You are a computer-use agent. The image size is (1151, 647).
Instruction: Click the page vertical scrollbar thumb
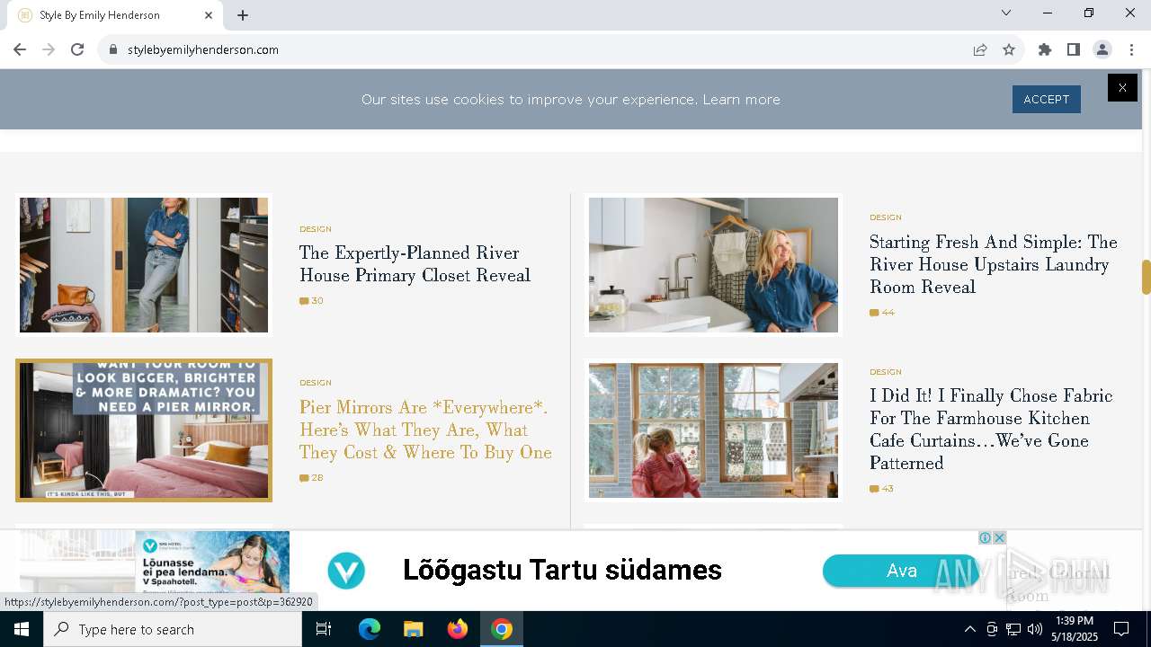1146,277
